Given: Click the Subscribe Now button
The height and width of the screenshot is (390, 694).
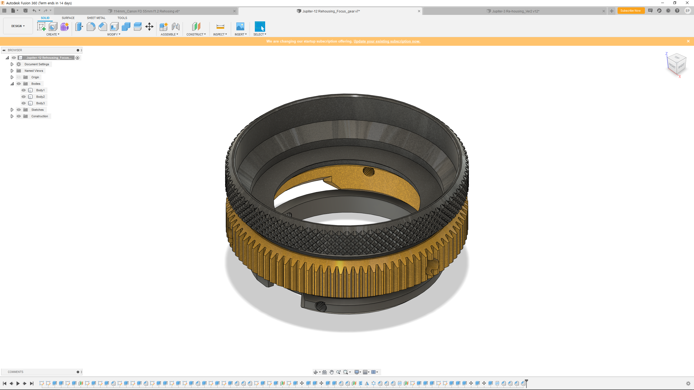Looking at the screenshot, I should click(631, 11).
